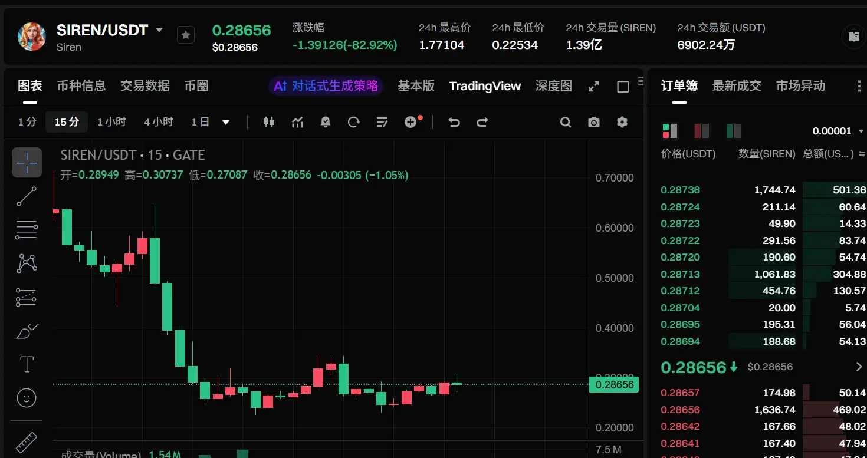Switch to 基本版 chart mode
867x458 pixels.
tap(416, 86)
